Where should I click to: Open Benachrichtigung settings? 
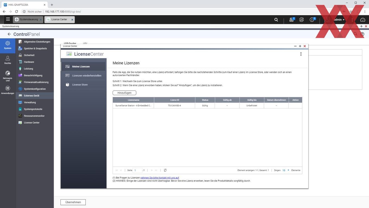tap(34, 75)
